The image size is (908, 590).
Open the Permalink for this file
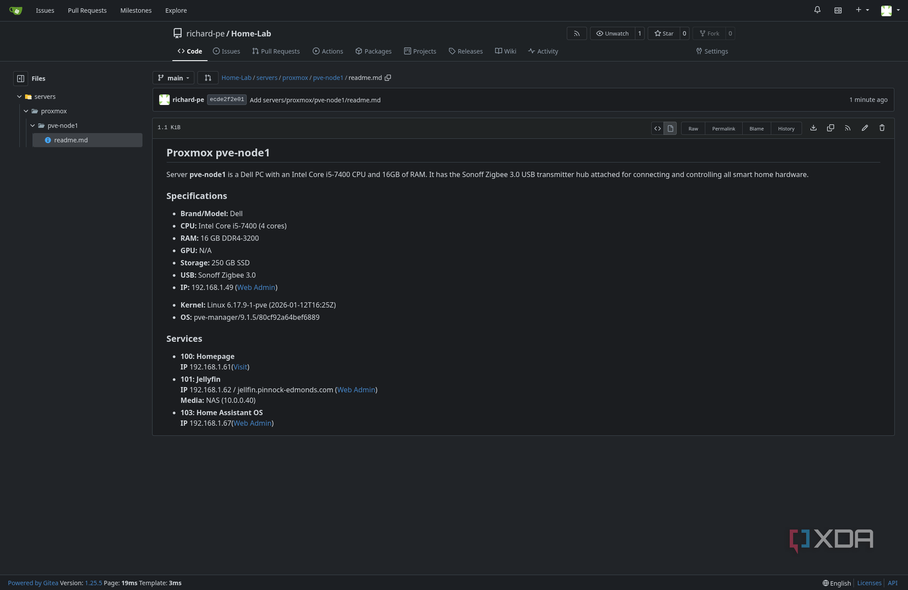723,128
